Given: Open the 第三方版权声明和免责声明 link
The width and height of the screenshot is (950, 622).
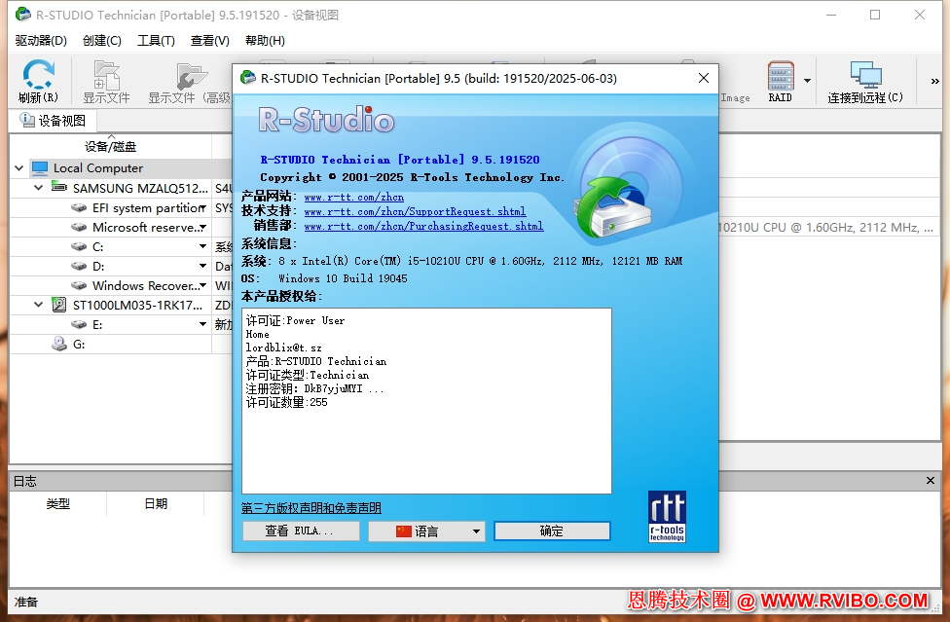Looking at the screenshot, I should coord(311,508).
